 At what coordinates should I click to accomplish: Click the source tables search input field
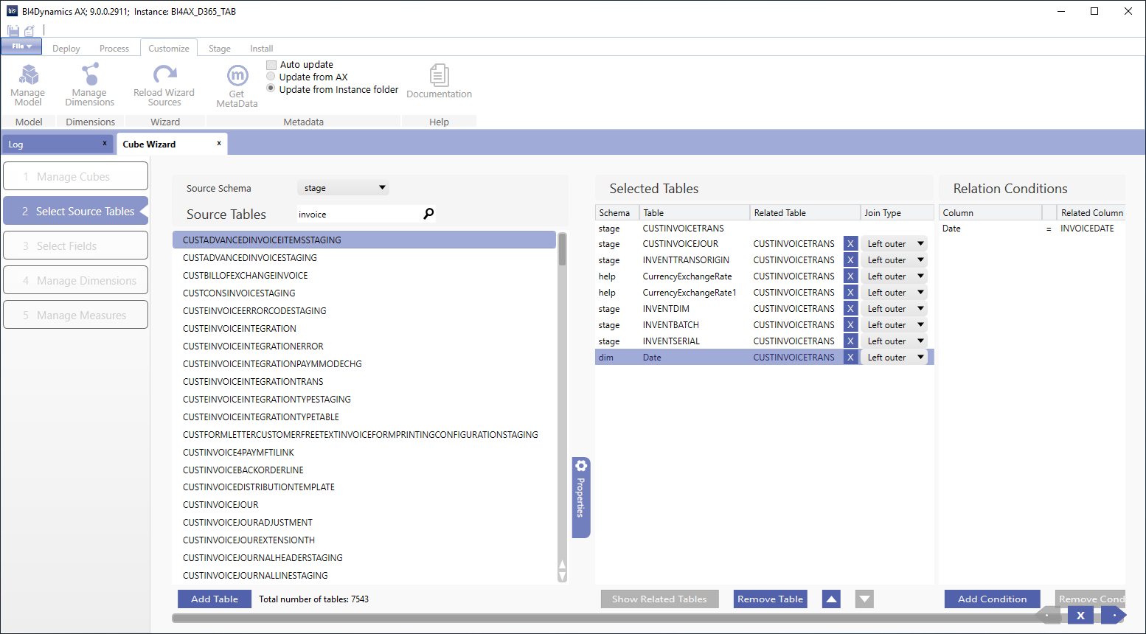(358, 215)
